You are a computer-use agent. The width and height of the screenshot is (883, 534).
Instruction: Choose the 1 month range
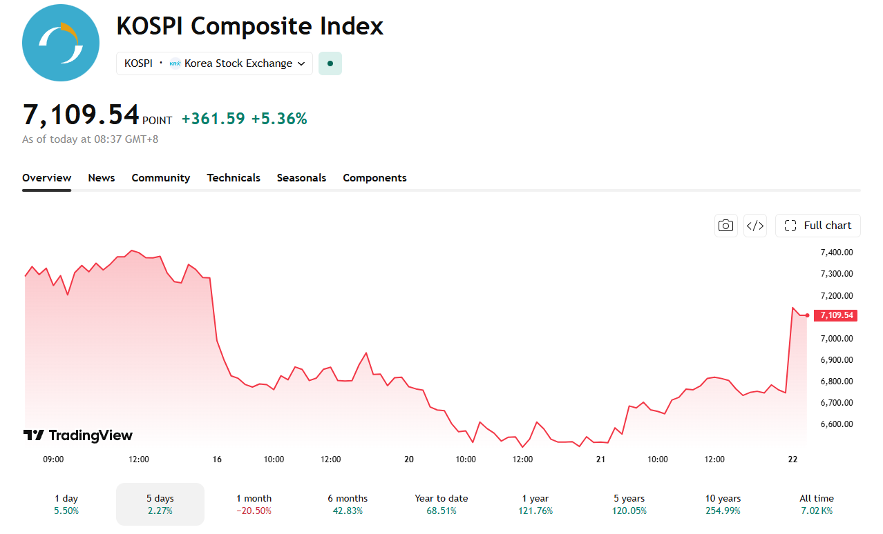tap(254, 504)
